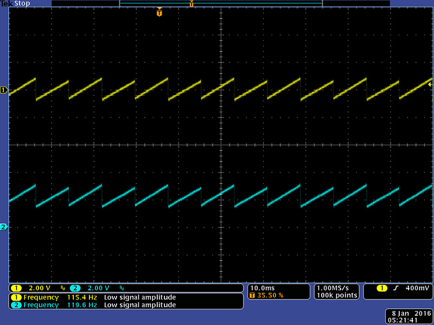Image resolution: width=434 pixels, height=325 pixels.
Task: Click the date and time display
Action: point(410,317)
